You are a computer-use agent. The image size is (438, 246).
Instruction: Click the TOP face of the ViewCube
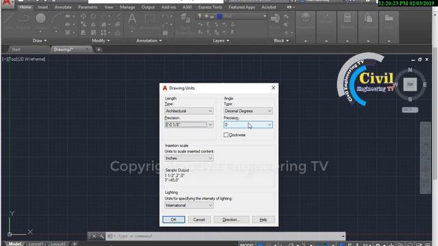tap(410, 84)
